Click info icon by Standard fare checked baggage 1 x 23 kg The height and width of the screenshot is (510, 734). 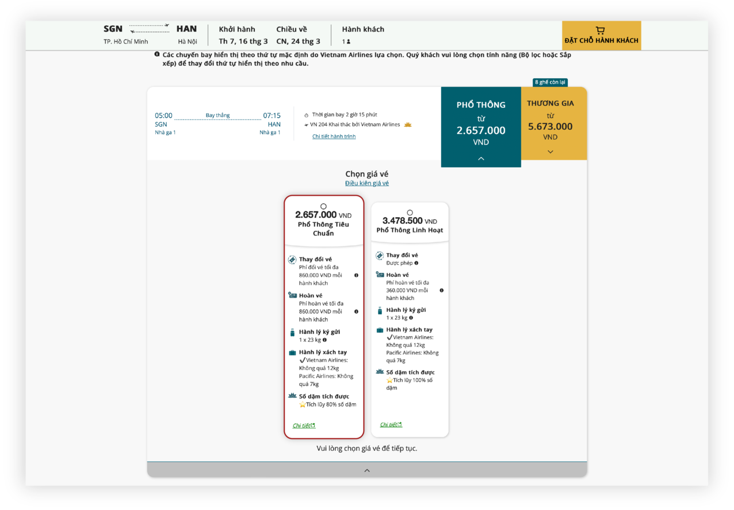click(x=325, y=340)
